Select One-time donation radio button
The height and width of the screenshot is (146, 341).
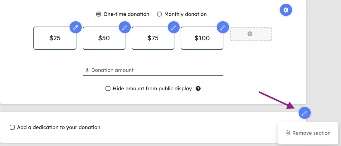click(99, 14)
